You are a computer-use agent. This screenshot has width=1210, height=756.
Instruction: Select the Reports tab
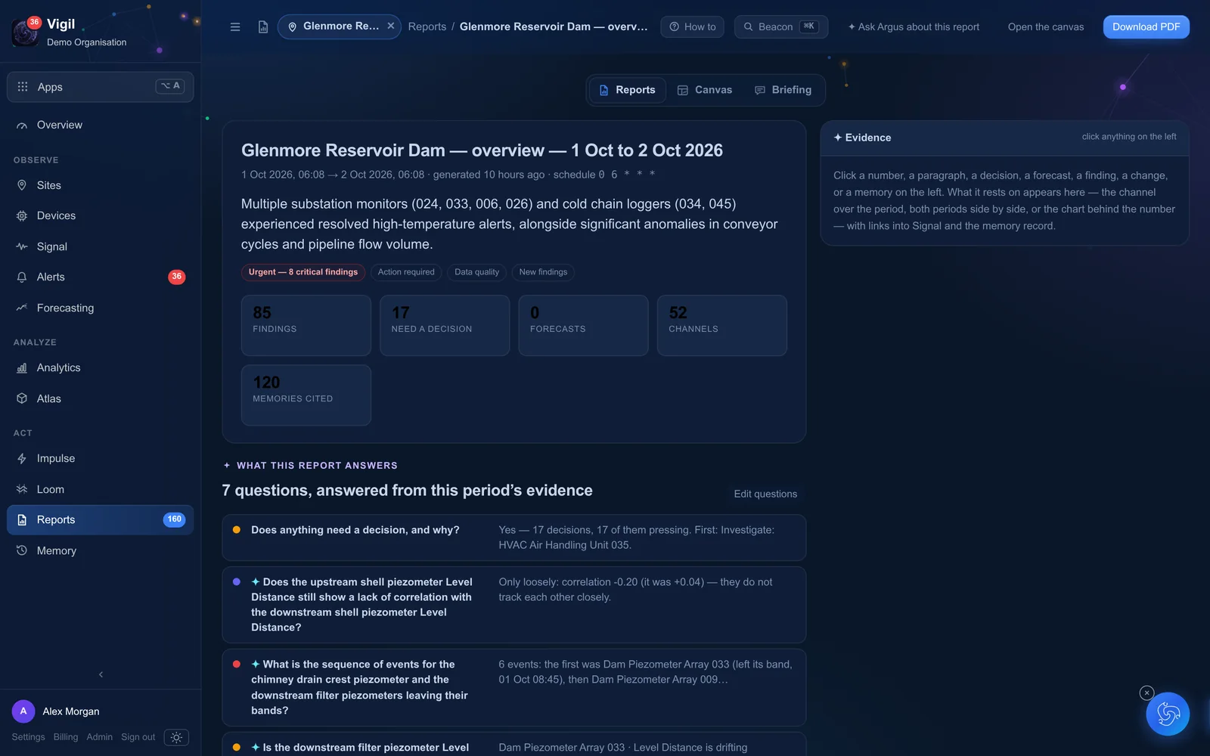pos(628,90)
